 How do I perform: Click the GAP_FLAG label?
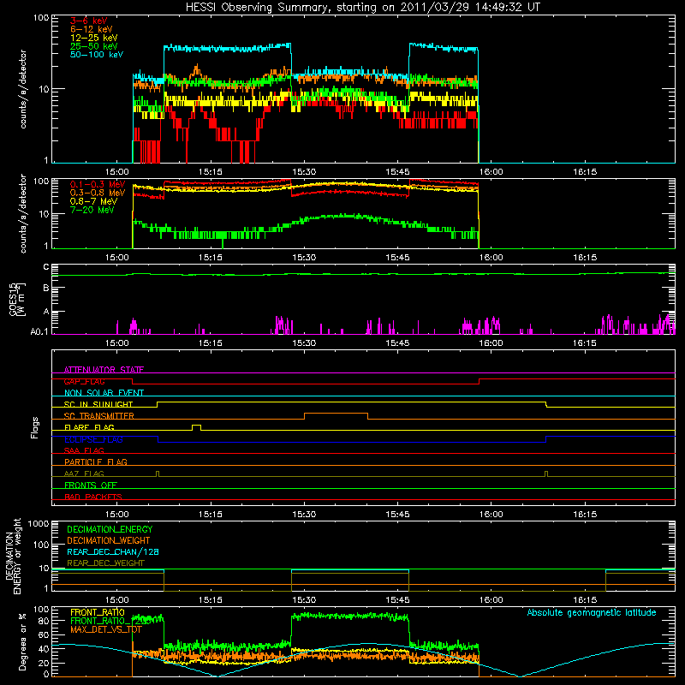click(x=84, y=381)
